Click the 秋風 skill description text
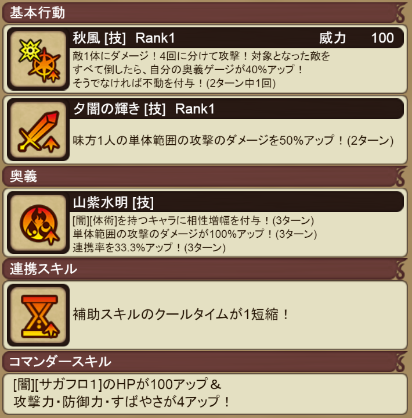 pos(201,70)
